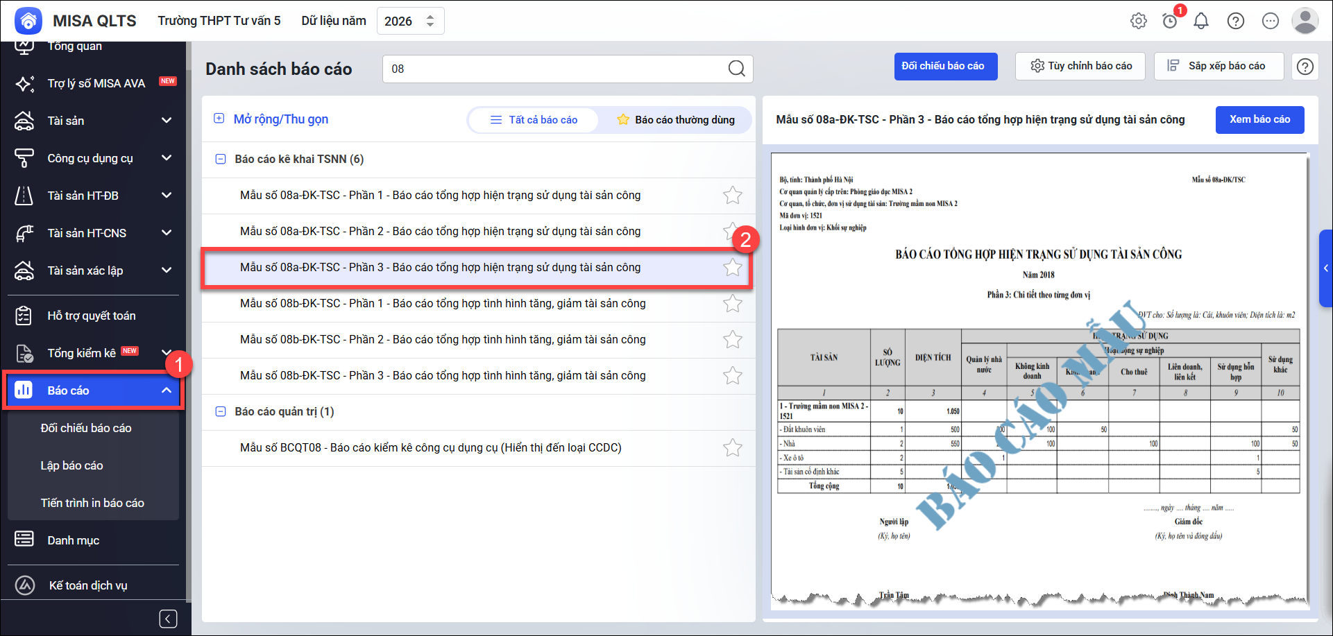Star the 08b-ĐK-TSC Phần 2 report as favorite
Image resolution: width=1333 pixels, height=636 pixels.
tap(732, 340)
